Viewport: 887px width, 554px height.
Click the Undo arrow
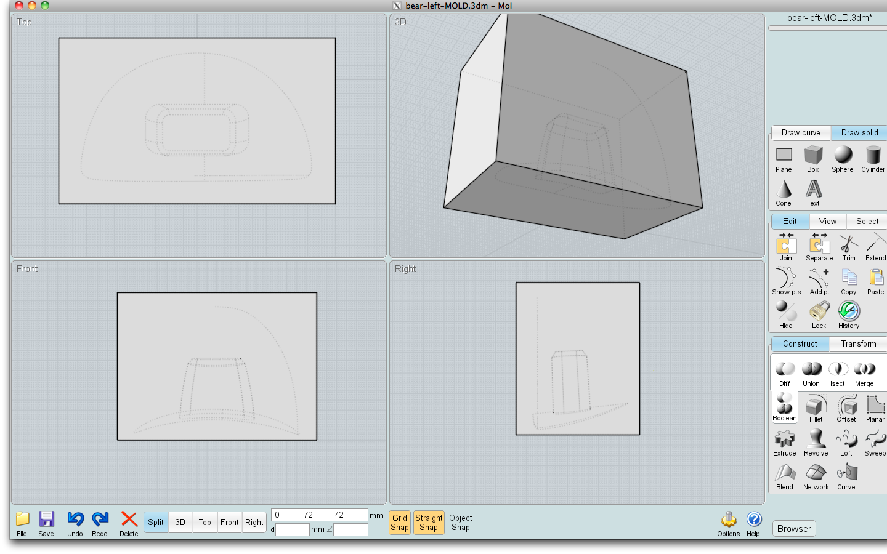[75, 524]
